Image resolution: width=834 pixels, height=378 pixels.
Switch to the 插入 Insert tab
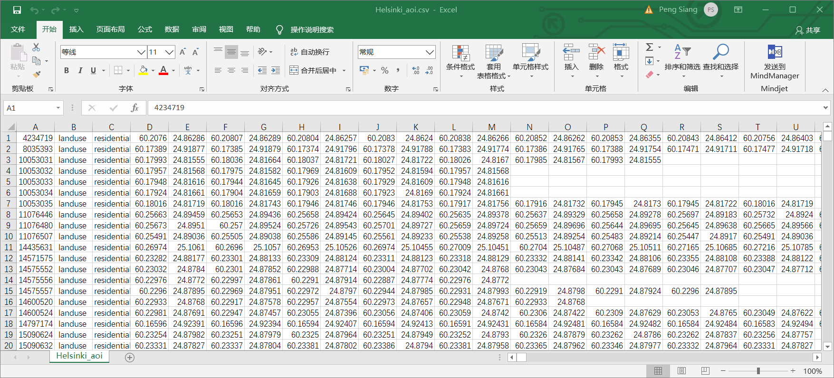[x=76, y=29]
